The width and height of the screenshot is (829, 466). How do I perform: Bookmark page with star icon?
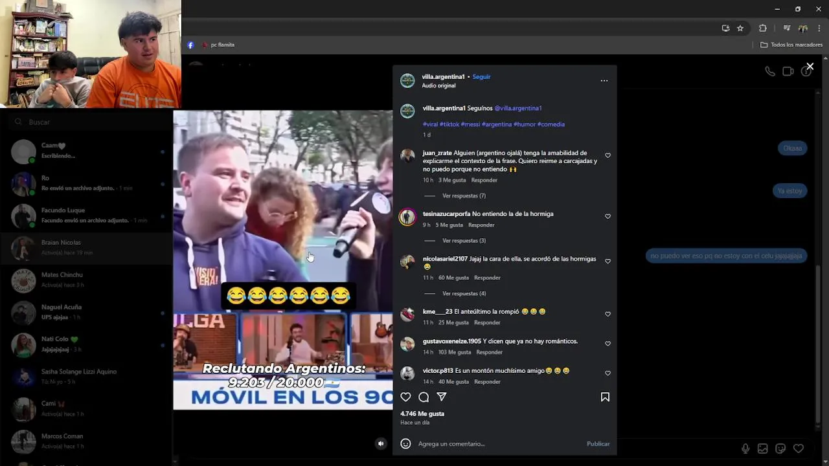click(x=740, y=28)
